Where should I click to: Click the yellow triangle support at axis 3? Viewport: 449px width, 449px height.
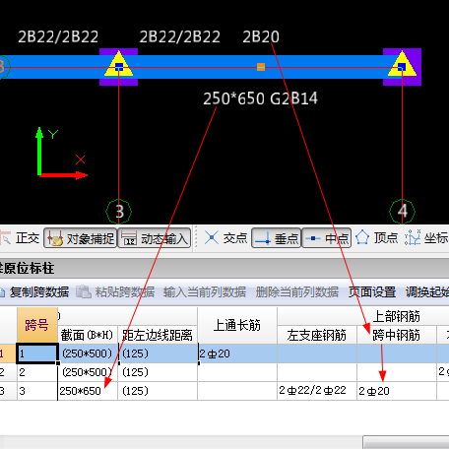[118, 64]
